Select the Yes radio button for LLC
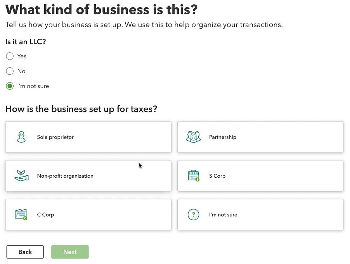 tap(10, 56)
